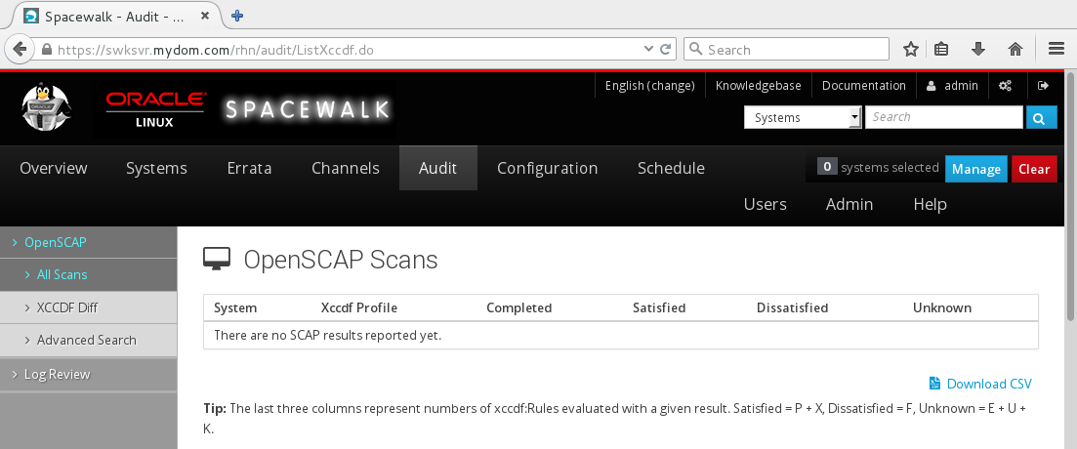Open a new browser tab with plus icon
This screenshot has width=1077, height=449.
[237, 16]
